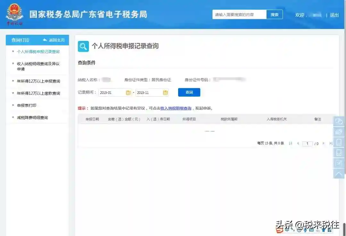Open the start date calendar picker icon
The width and height of the screenshot is (346, 236).
(x=128, y=93)
